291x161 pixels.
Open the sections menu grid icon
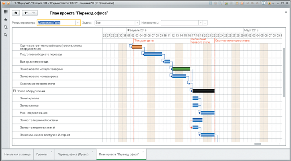click(x=5, y=12)
